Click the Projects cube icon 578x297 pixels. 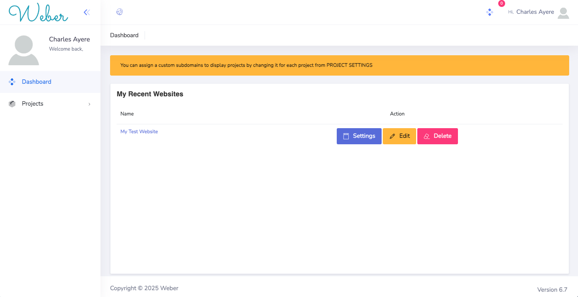(12, 104)
